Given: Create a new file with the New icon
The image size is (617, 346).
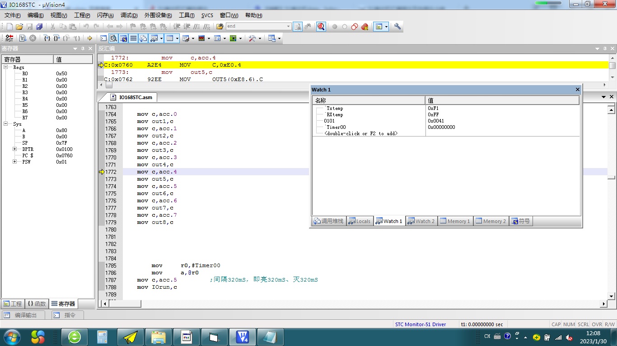Looking at the screenshot, I should pos(9,27).
